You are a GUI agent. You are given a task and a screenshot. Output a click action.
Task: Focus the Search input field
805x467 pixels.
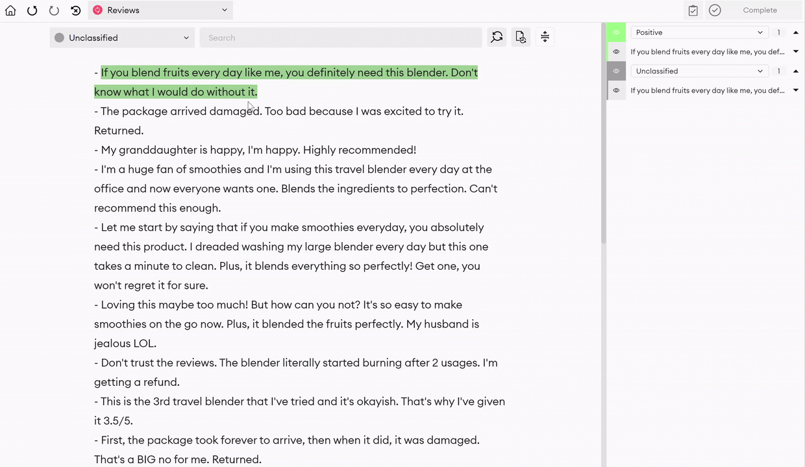pos(341,38)
